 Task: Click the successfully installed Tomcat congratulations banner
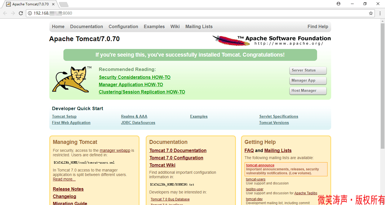(x=190, y=55)
